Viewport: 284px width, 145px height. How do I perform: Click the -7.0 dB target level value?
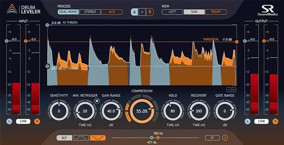(x=227, y=39)
